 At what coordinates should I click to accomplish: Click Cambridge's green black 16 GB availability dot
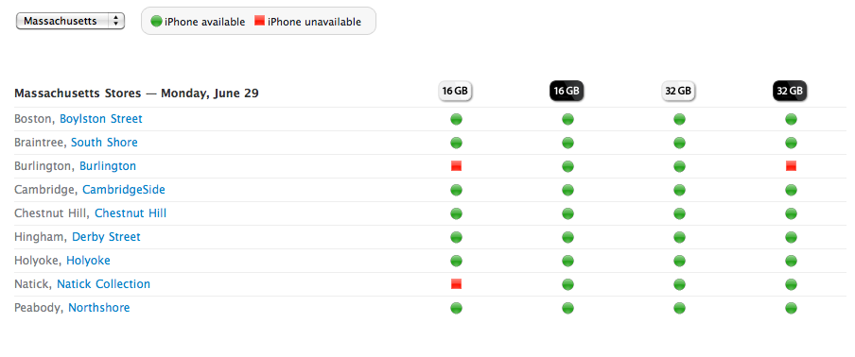click(567, 190)
